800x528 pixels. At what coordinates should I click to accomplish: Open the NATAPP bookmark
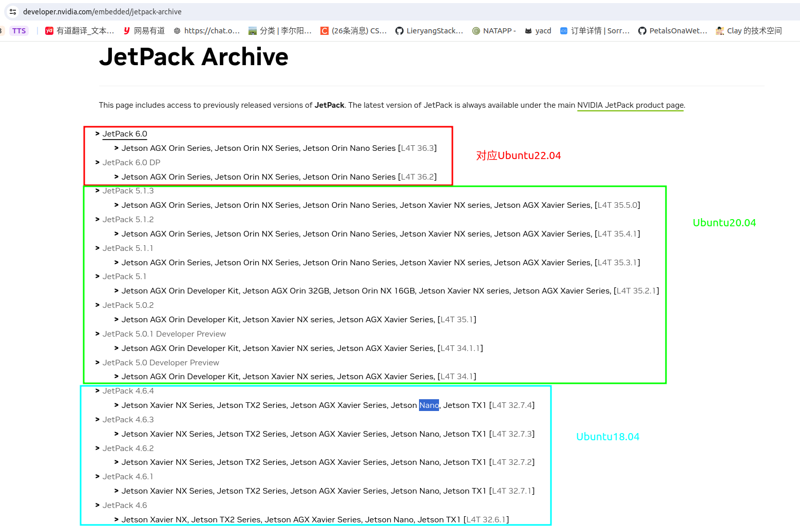click(x=494, y=31)
